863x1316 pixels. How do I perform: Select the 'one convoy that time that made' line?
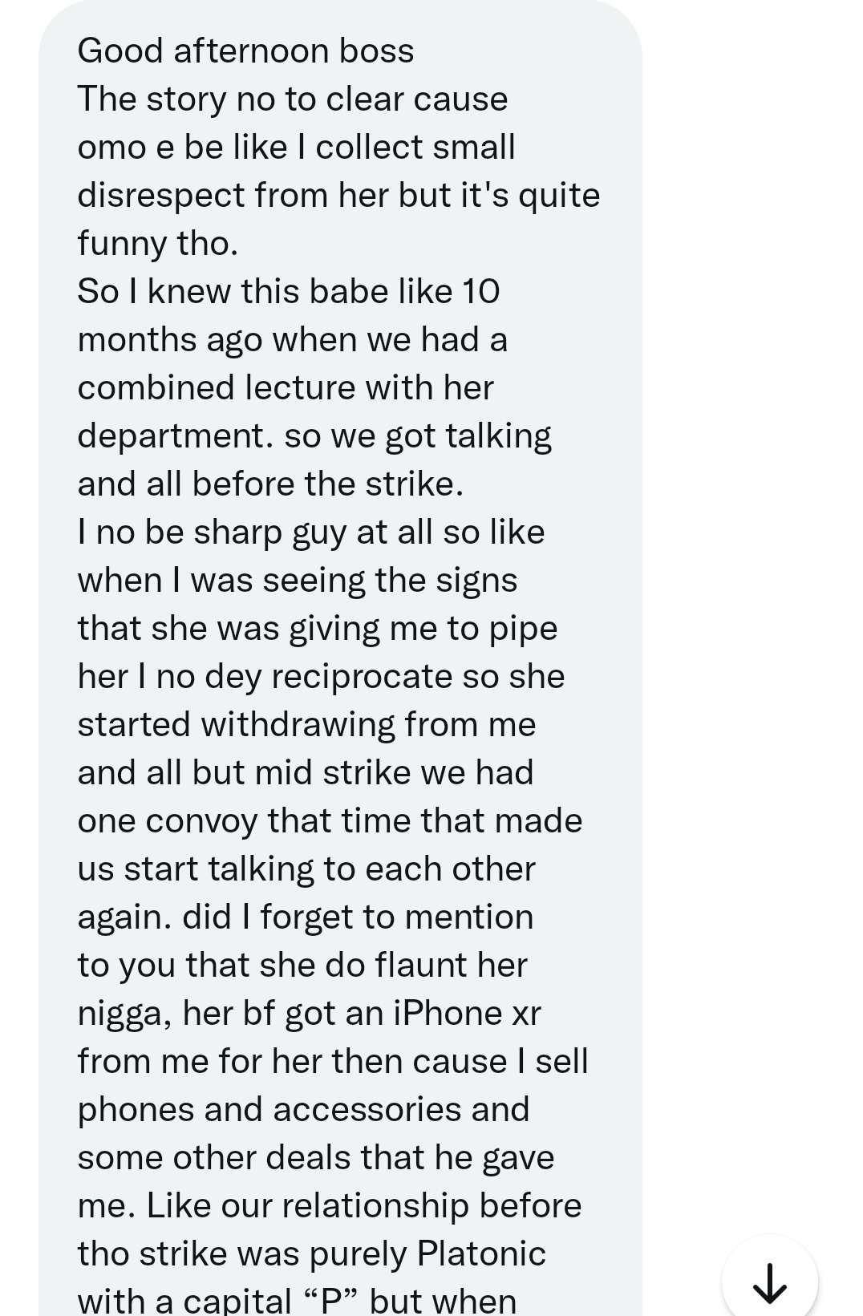tap(330, 821)
